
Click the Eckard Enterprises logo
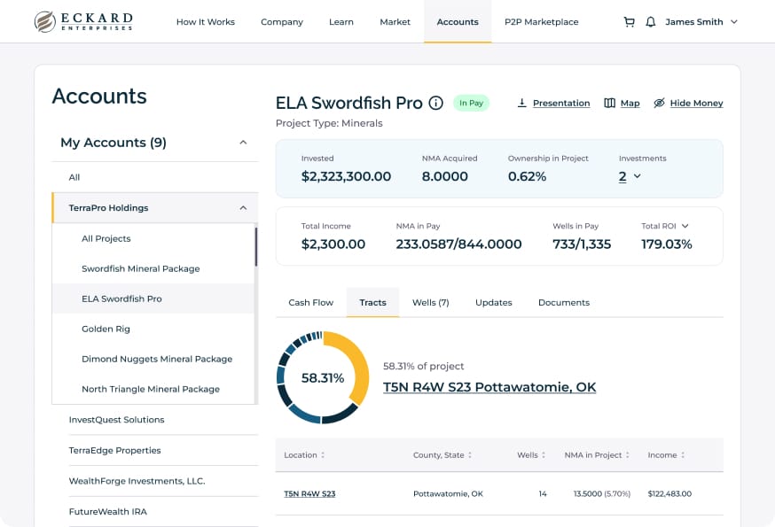(x=83, y=22)
